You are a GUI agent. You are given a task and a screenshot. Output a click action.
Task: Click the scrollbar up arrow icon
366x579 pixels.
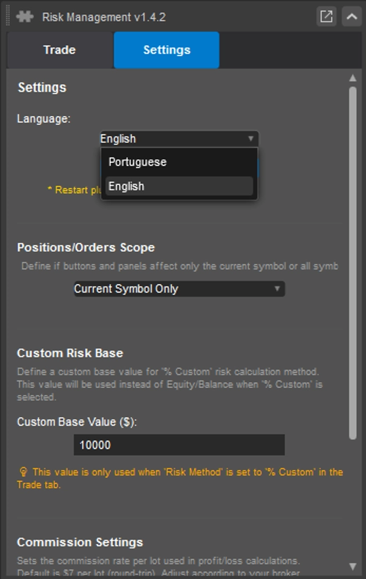pos(353,77)
